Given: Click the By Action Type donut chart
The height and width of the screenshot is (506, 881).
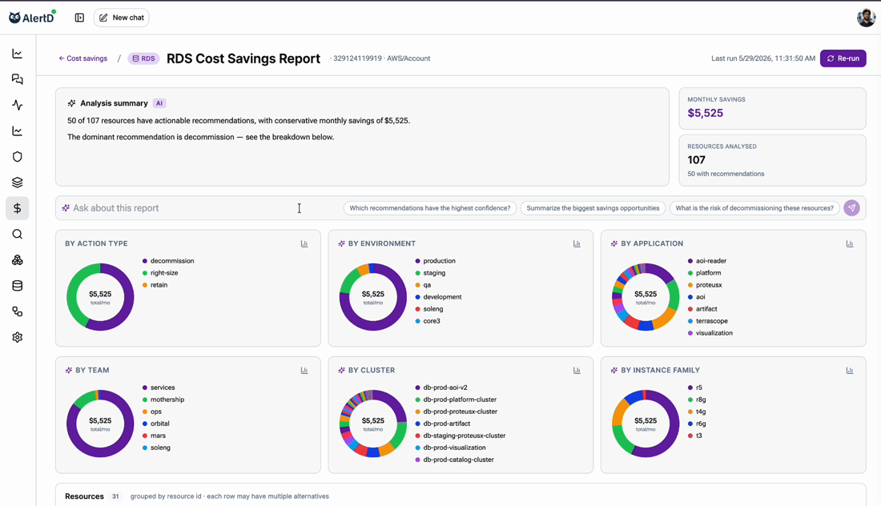Looking at the screenshot, I should (100, 297).
